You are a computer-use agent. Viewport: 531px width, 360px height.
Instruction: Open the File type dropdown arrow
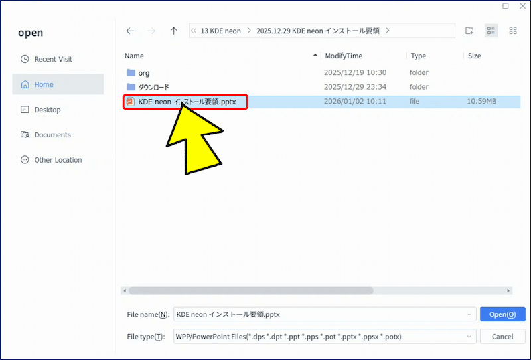coord(469,337)
